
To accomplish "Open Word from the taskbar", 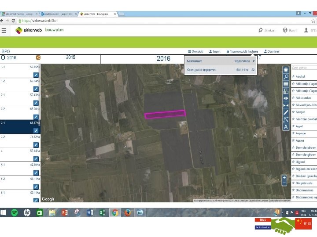I will pyautogui.click(x=90, y=212).
